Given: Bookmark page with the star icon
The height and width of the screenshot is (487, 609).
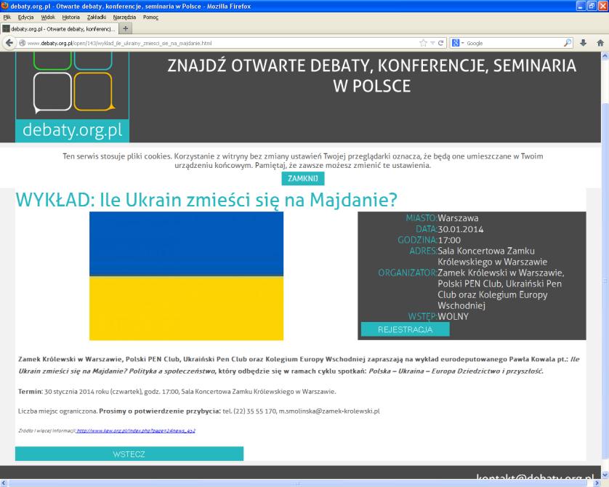Looking at the screenshot, I should tap(424, 43).
